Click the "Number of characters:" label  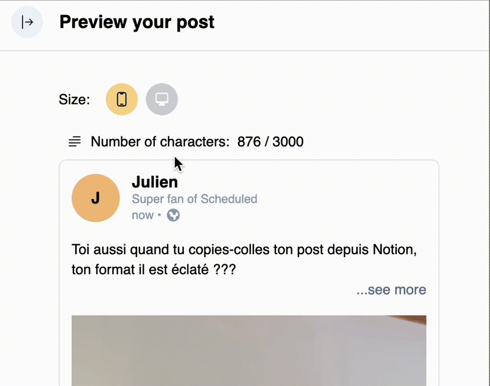click(x=160, y=142)
